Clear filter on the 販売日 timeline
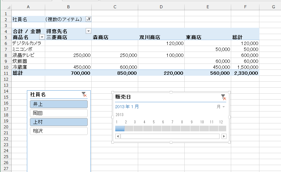This screenshot has width=281, height=172. click(224, 97)
